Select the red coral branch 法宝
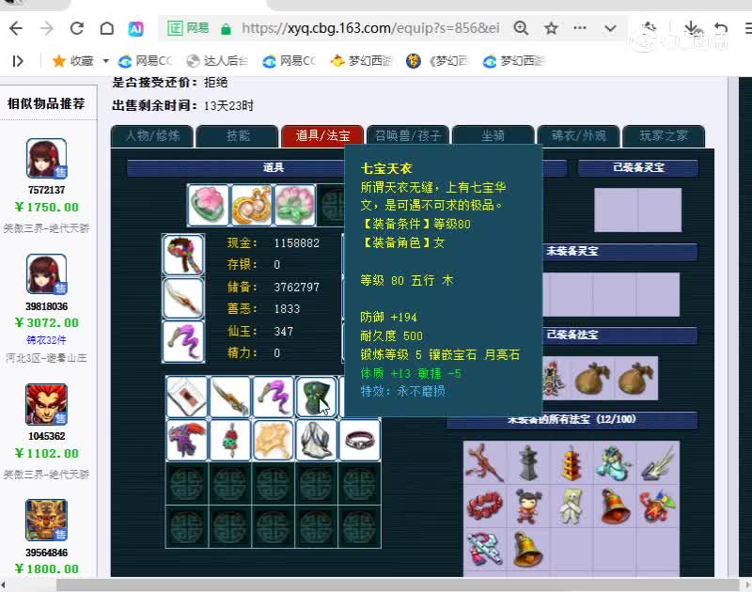Viewport: 752px width, 592px height. (x=485, y=463)
